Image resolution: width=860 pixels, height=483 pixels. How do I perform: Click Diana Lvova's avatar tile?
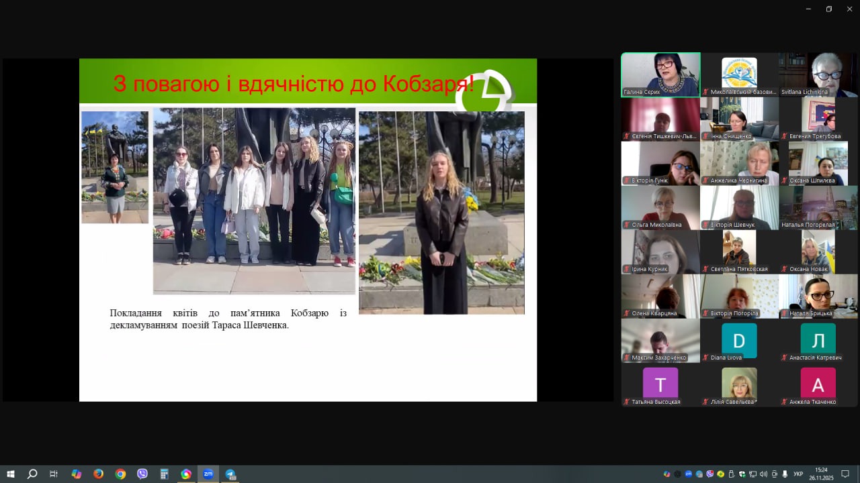point(739,341)
